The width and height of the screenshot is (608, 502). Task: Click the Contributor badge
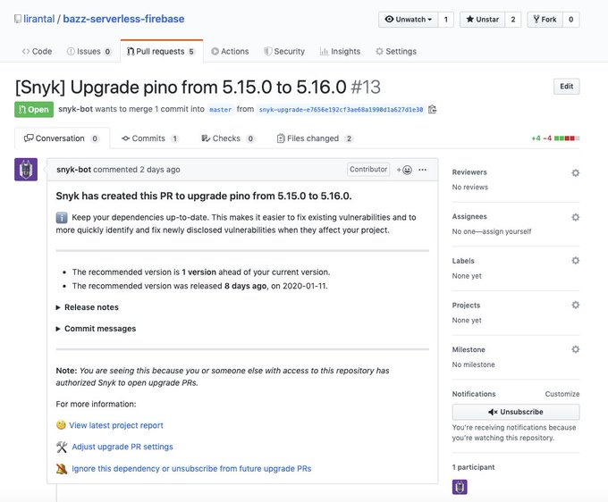(368, 170)
